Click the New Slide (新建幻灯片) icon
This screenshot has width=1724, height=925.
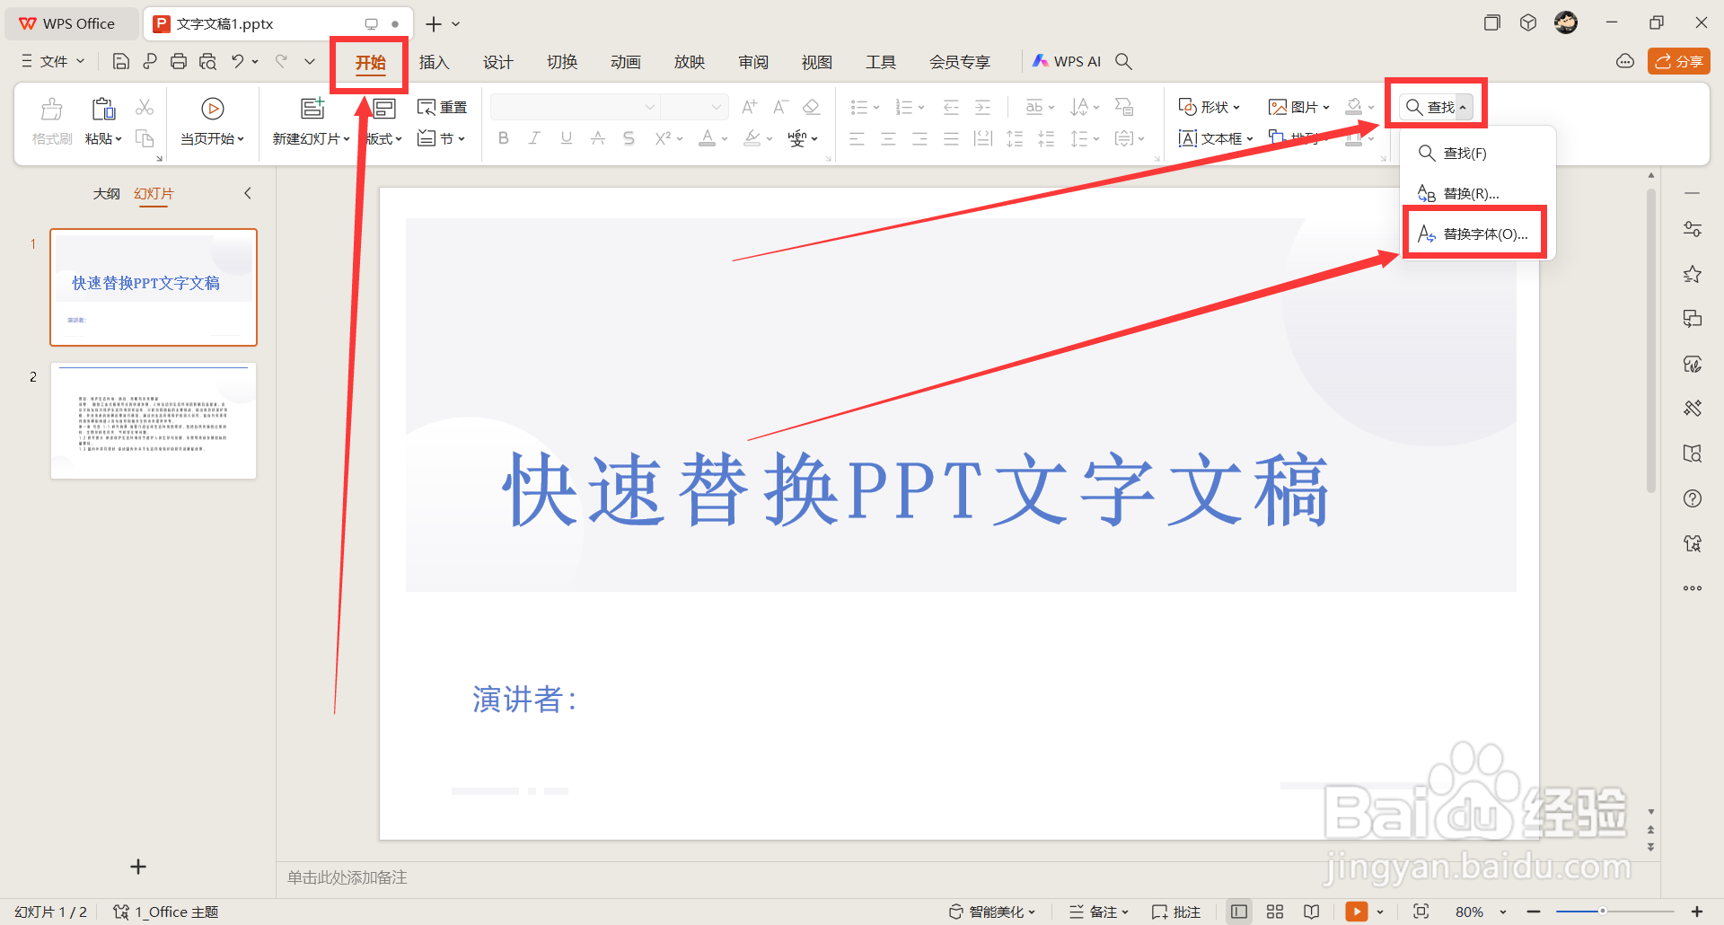(x=312, y=109)
